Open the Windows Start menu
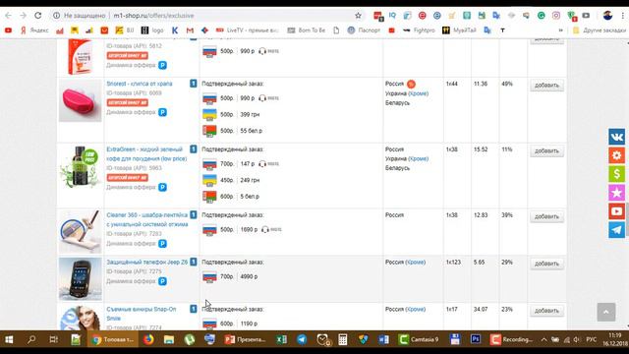The image size is (629, 354). click(x=9, y=340)
